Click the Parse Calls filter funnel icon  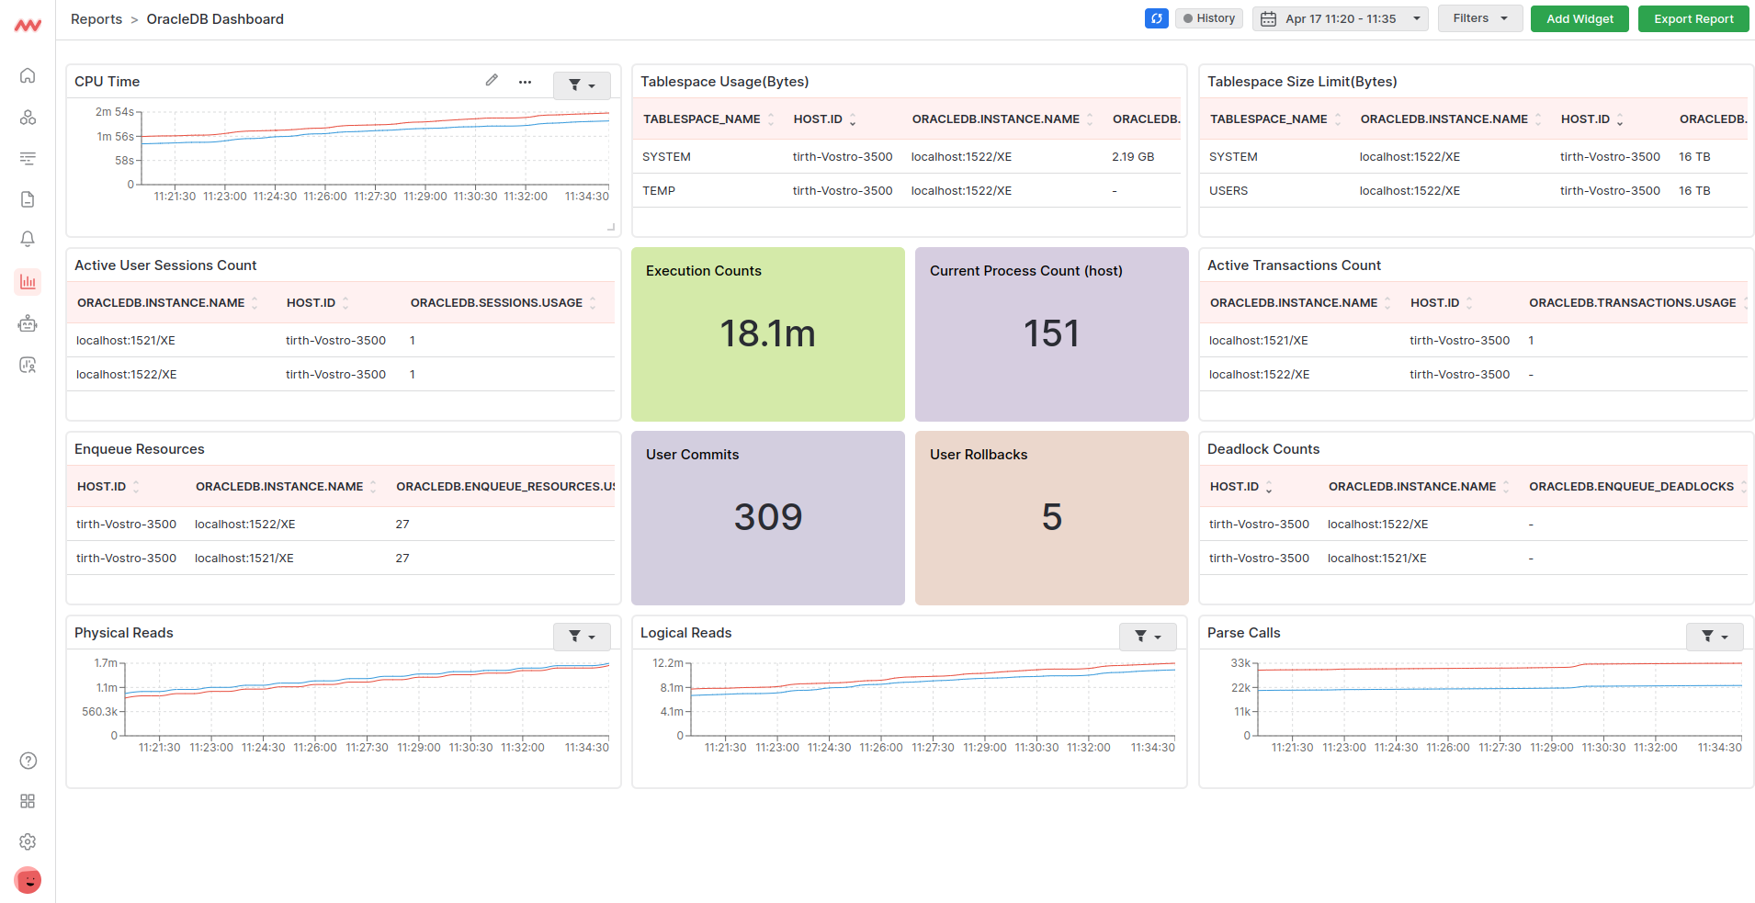(1709, 636)
